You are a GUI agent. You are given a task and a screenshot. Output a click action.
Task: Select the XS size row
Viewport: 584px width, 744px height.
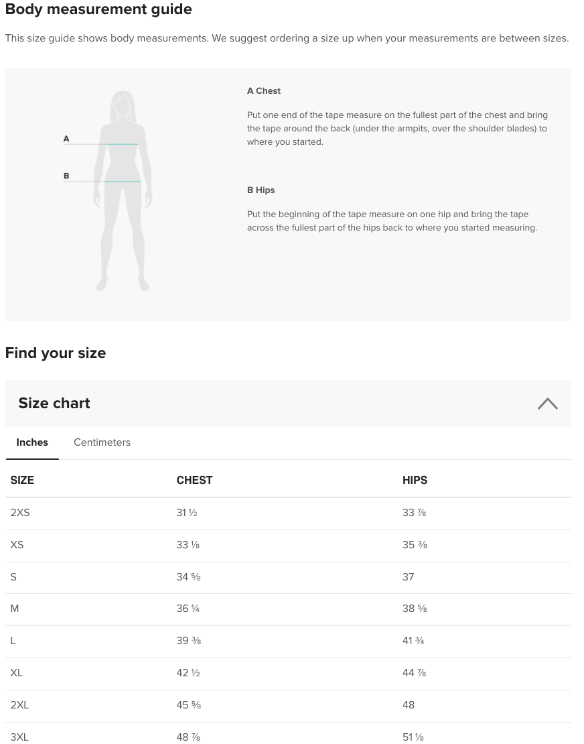pos(17,545)
